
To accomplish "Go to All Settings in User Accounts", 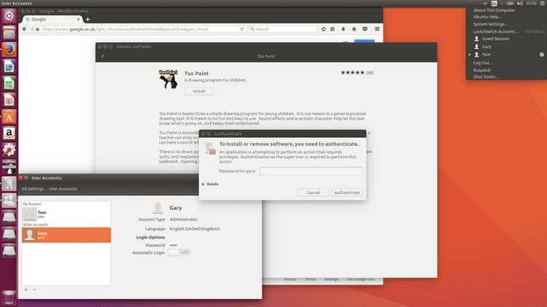I will [33, 189].
